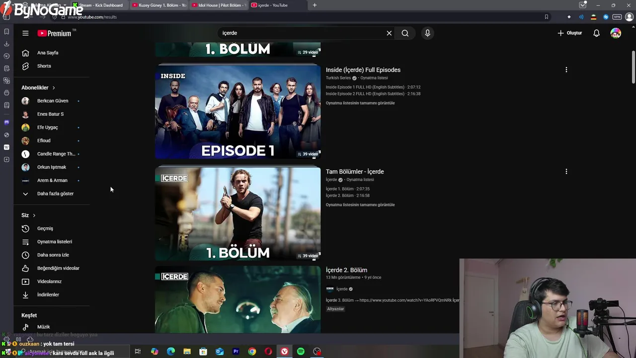The height and width of the screenshot is (358, 636).
Task: Open the Wikipedia web panel icon
Action: click(x=6, y=147)
